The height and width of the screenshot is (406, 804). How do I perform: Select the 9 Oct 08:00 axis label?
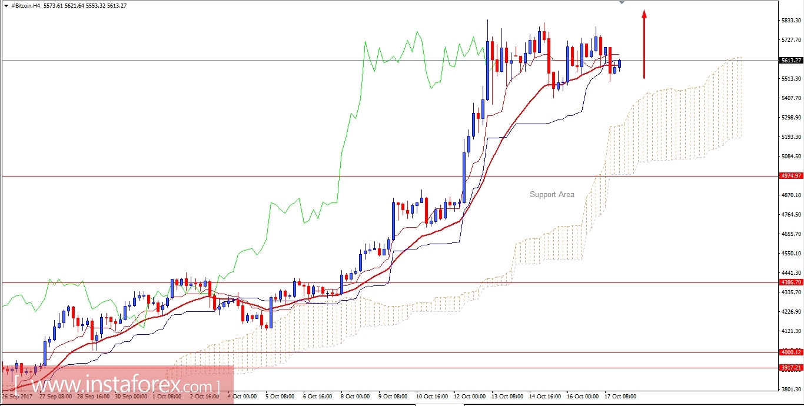coord(394,397)
